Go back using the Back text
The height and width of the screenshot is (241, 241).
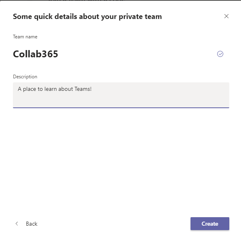click(31, 224)
